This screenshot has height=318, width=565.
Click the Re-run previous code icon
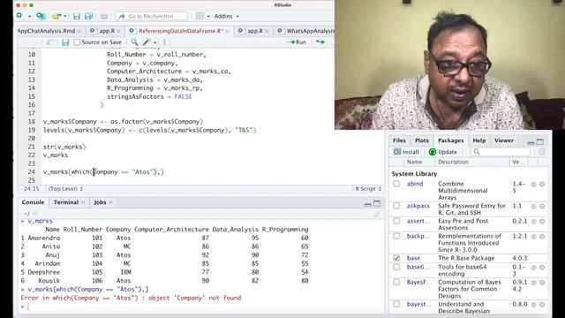(320, 42)
